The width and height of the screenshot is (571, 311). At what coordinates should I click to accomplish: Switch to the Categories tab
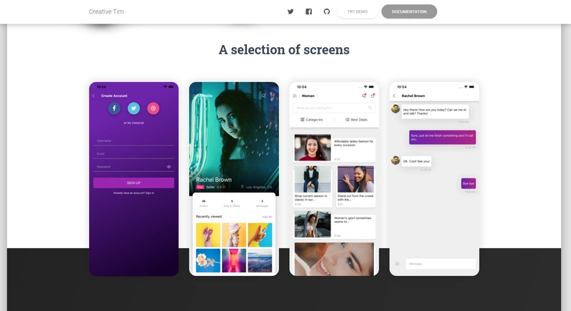tap(312, 120)
